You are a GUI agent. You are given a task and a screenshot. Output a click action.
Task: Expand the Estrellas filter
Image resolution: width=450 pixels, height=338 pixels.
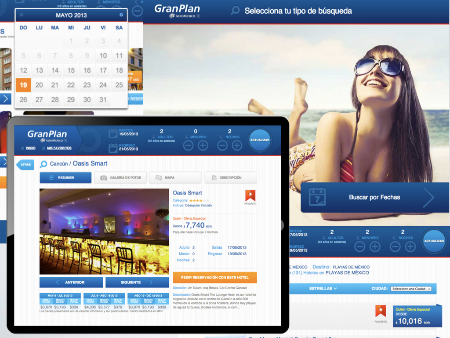tap(323, 288)
